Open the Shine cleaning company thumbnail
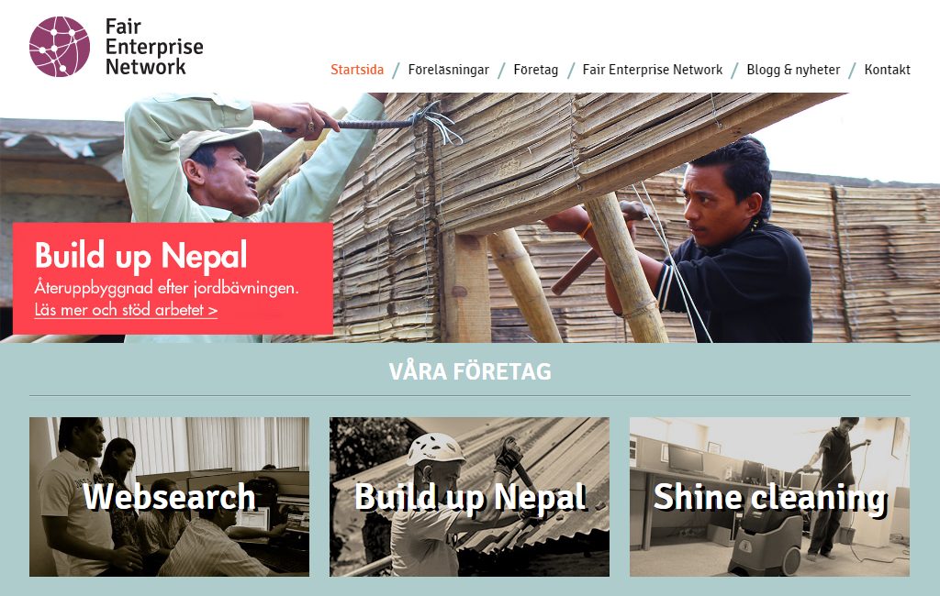This screenshot has height=596, width=940. 770,497
